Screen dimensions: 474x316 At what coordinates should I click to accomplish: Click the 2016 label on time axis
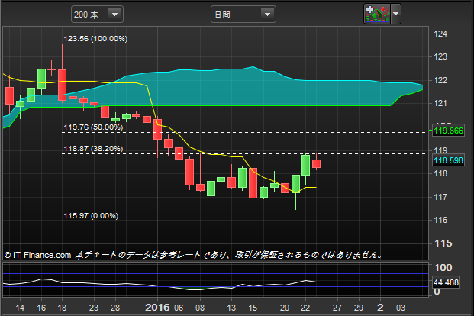click(x=157, y=308)
